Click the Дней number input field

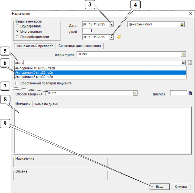coord(87,31)
